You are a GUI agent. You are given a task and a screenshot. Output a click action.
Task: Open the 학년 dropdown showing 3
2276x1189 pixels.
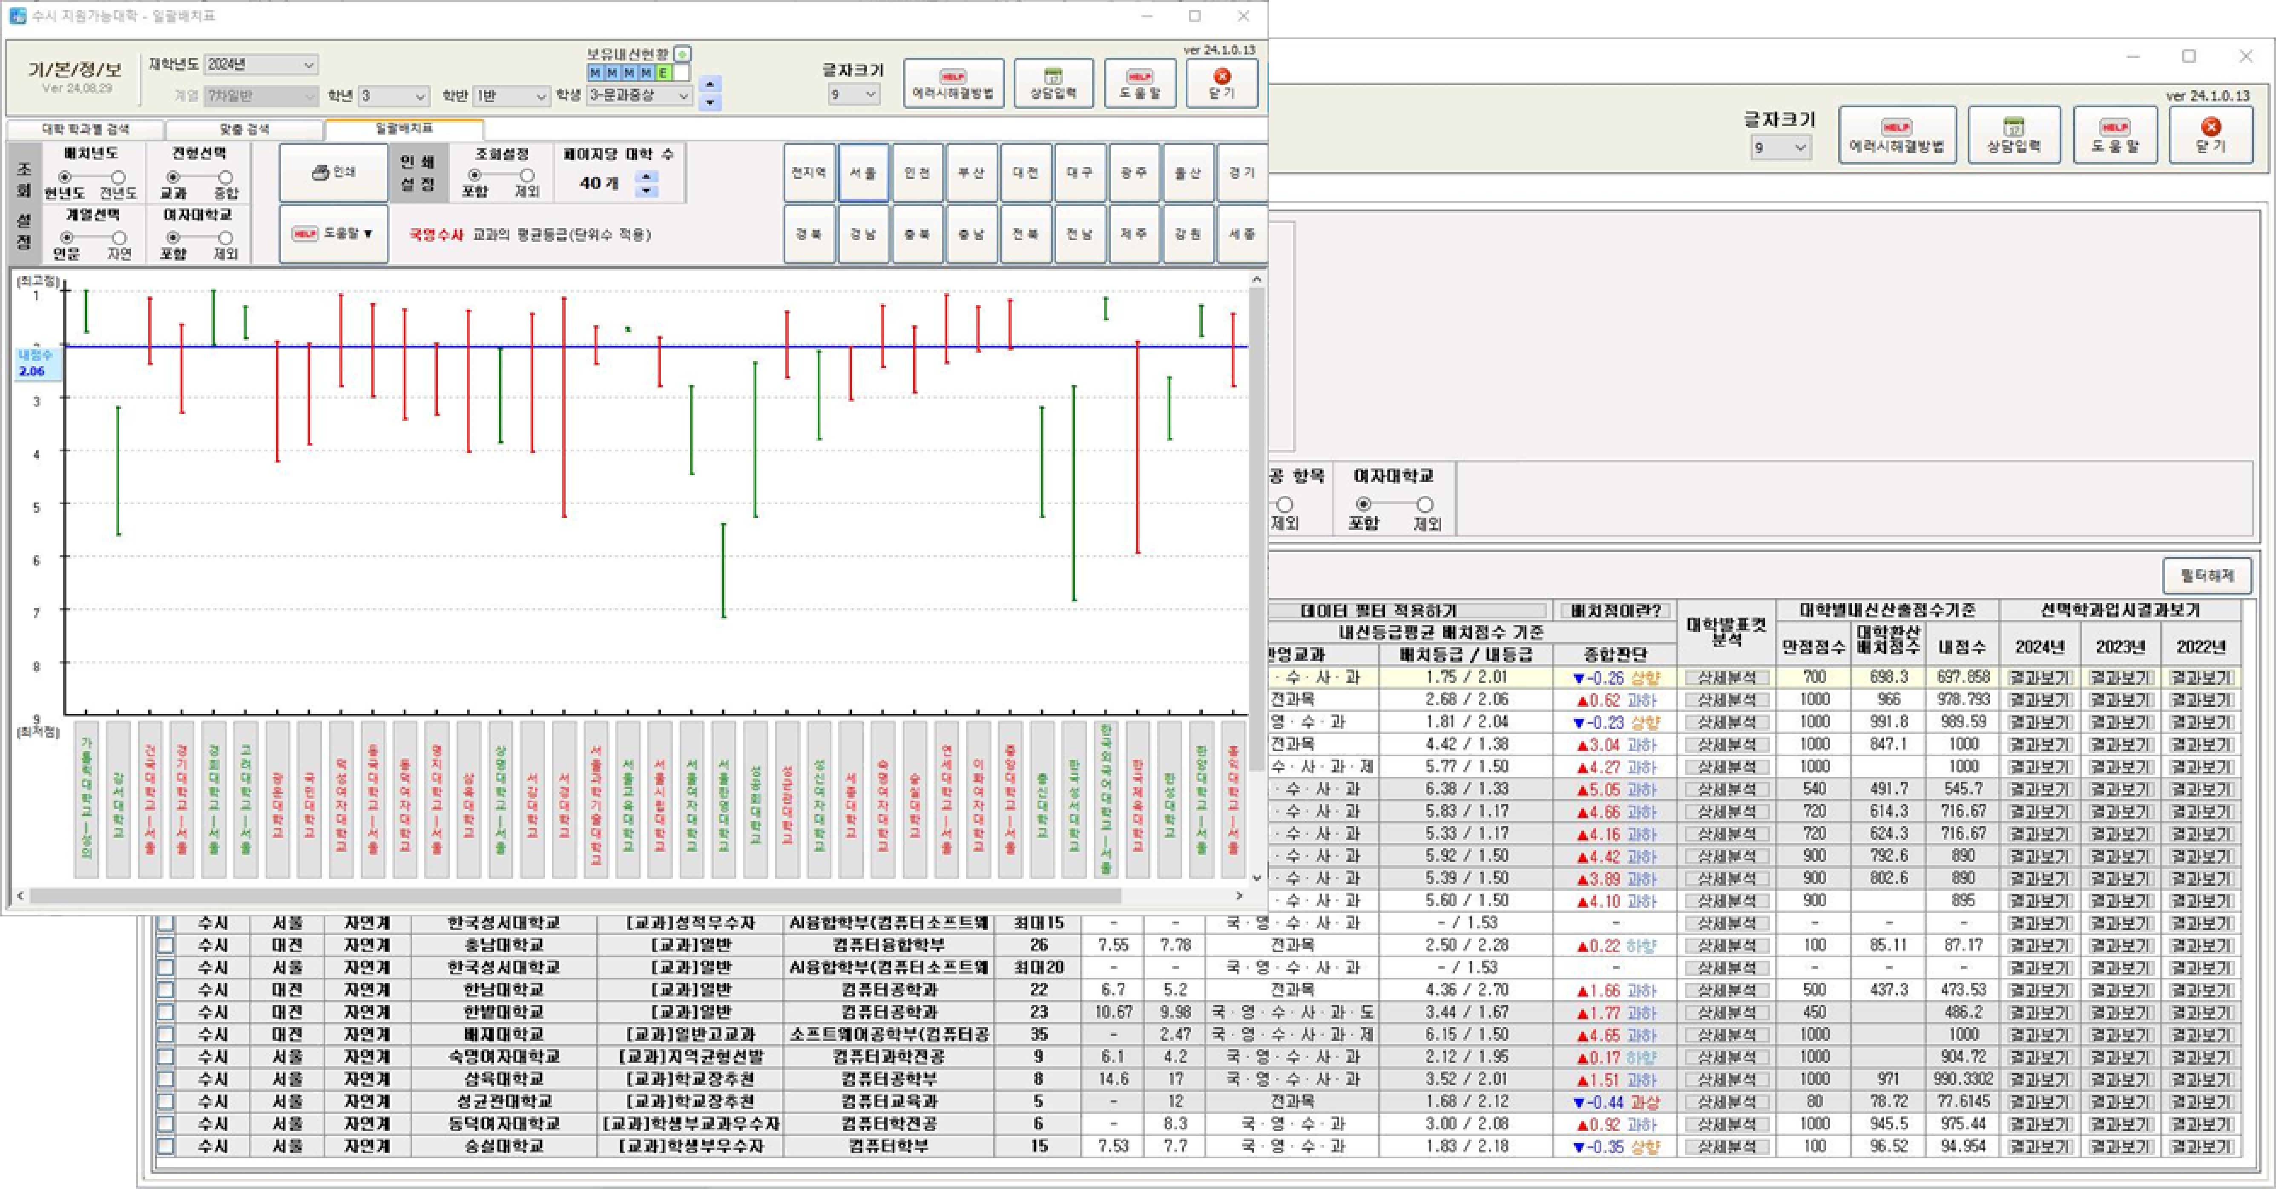[x=394, y=95]
